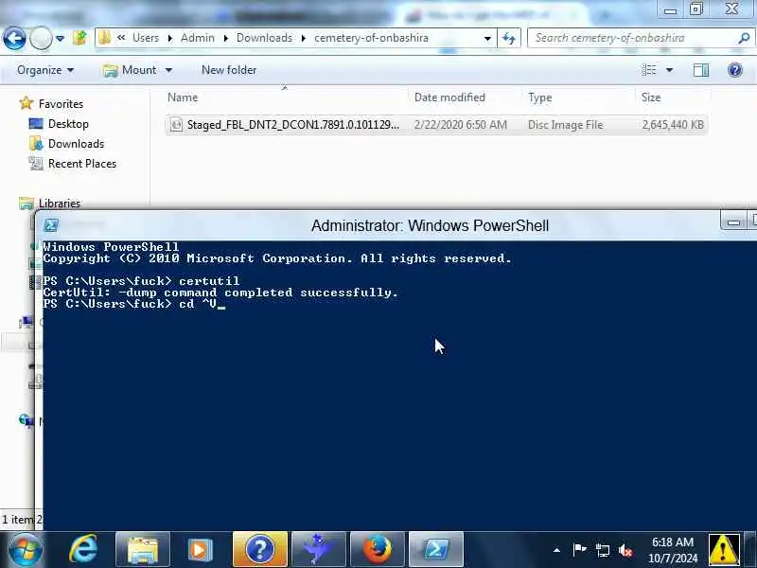
Task: Open Favorites in the navigation pane
Action: tap(61, 104)
